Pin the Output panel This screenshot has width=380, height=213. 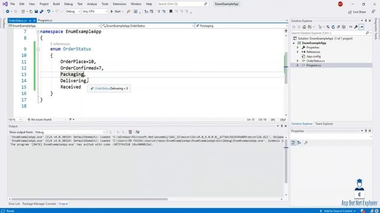[x=281, y=126]
